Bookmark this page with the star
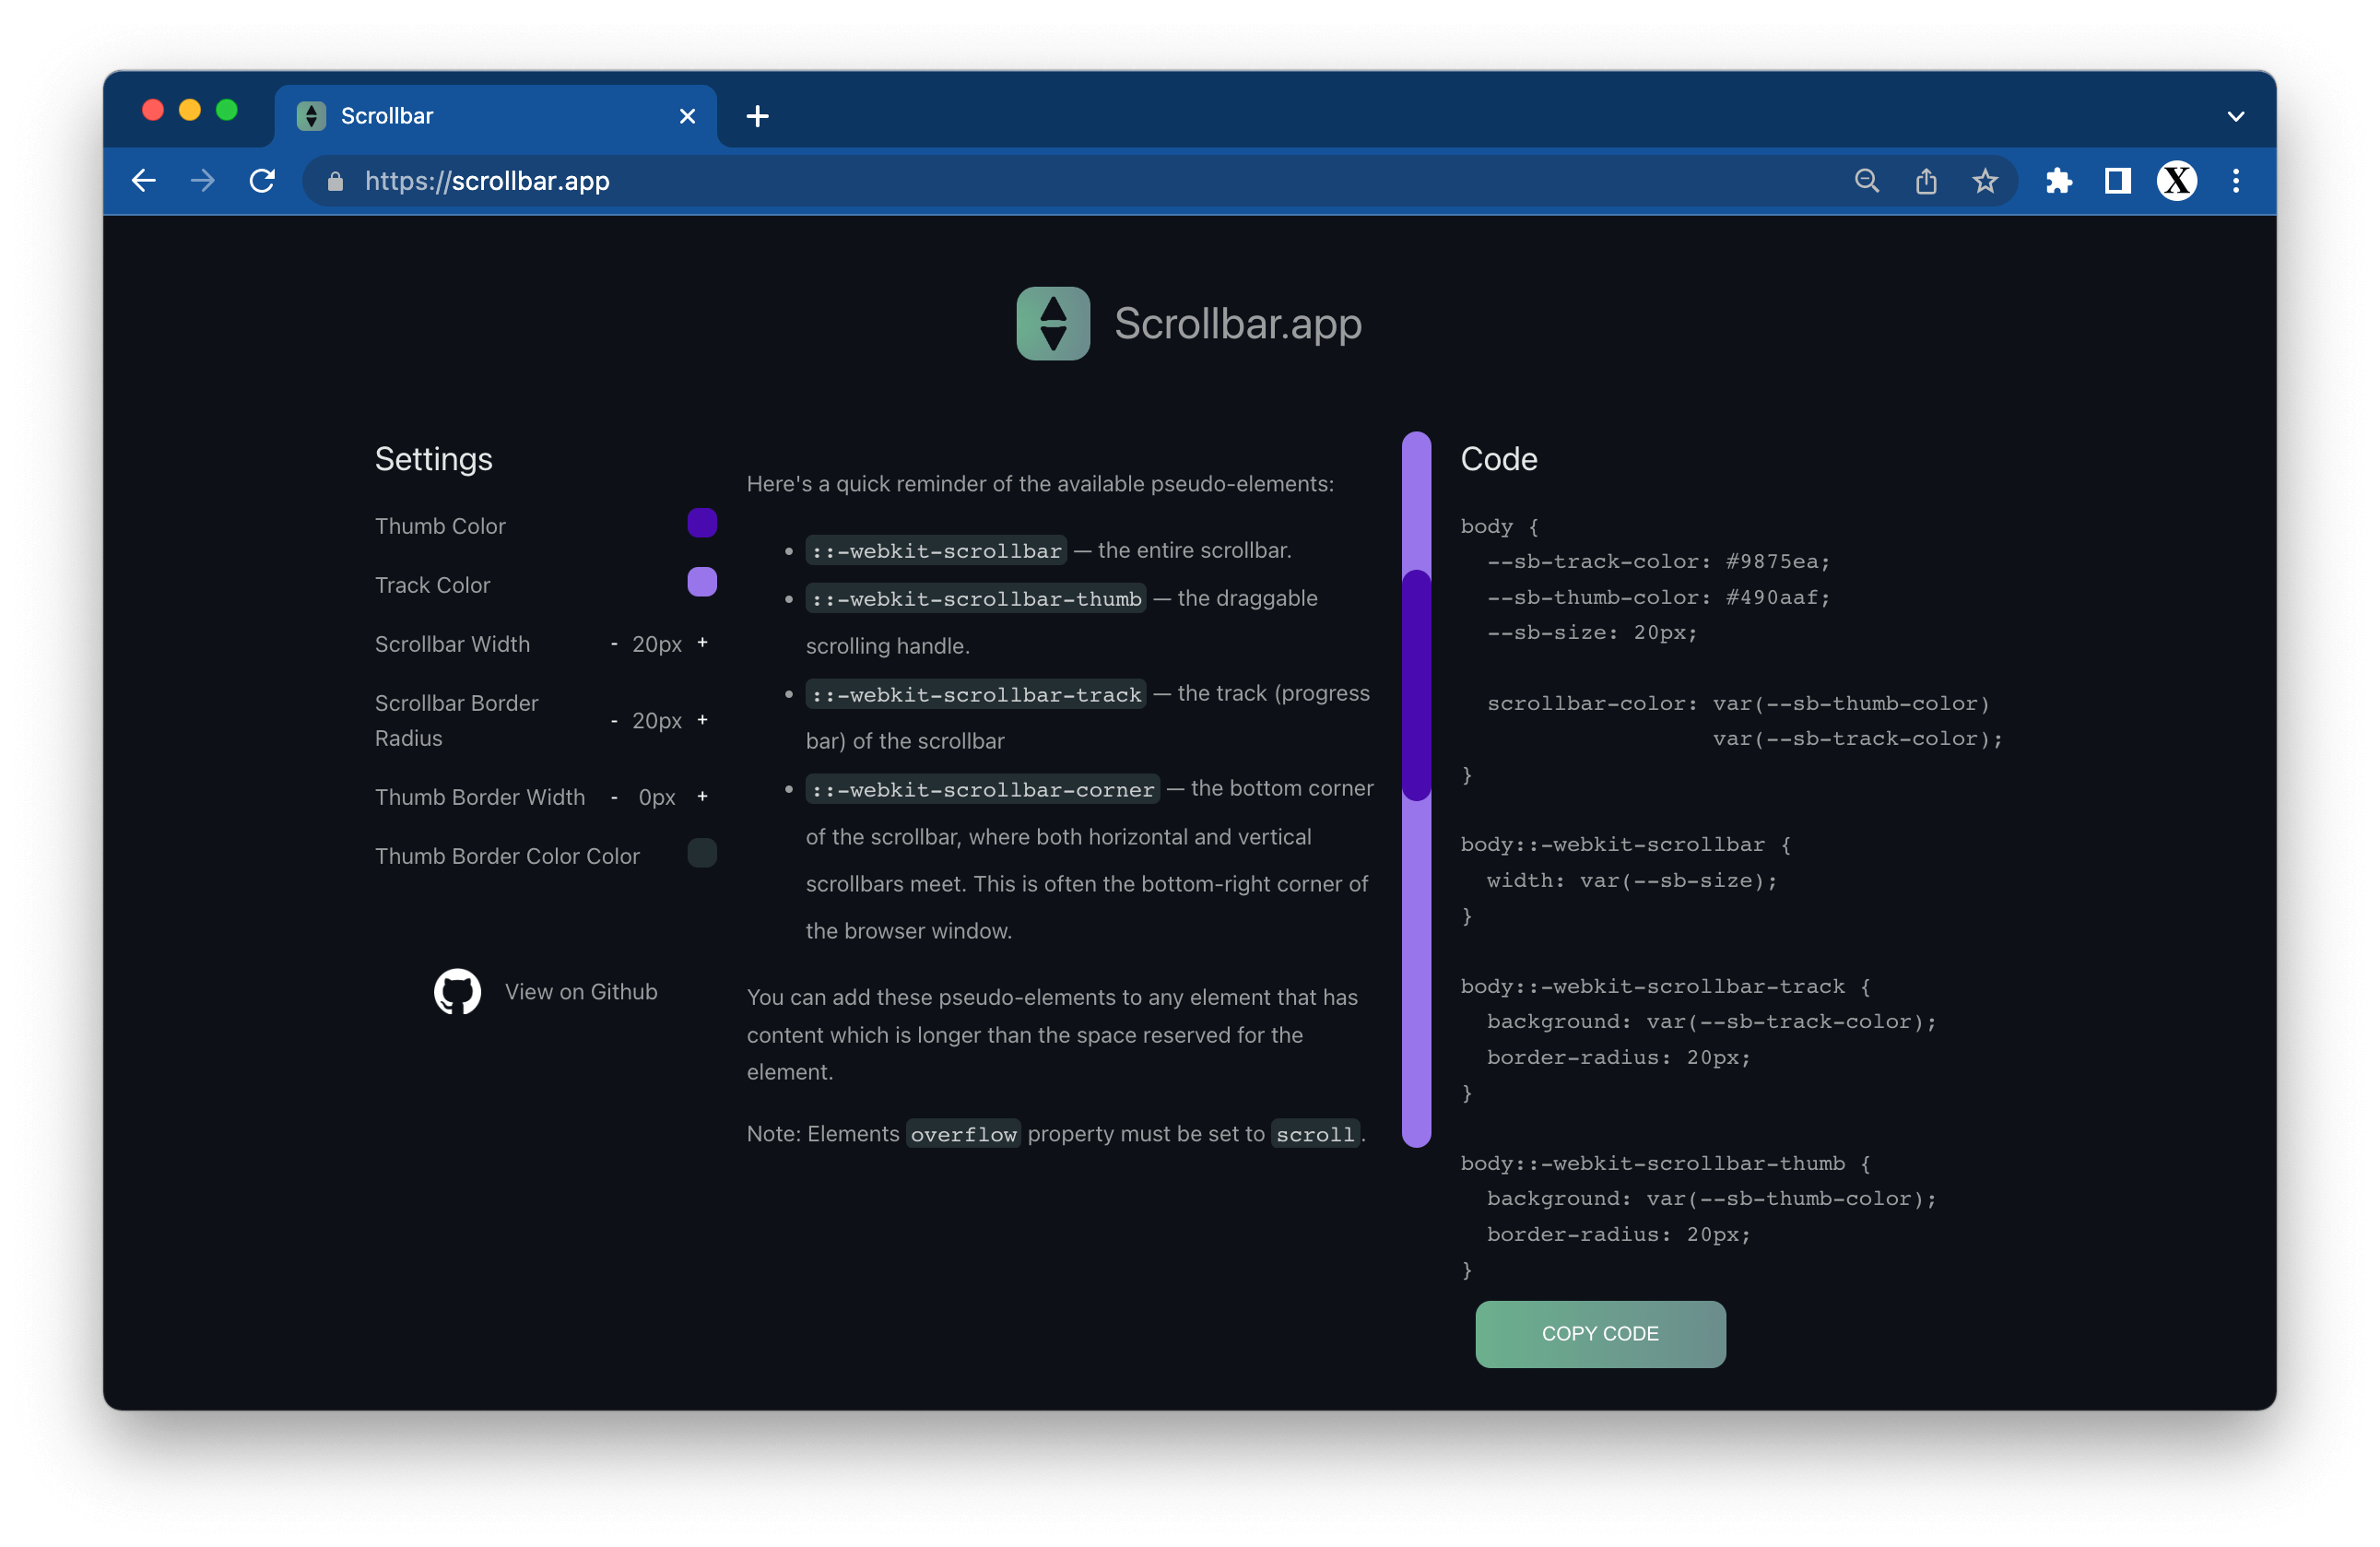 [x=1985, y=181]
